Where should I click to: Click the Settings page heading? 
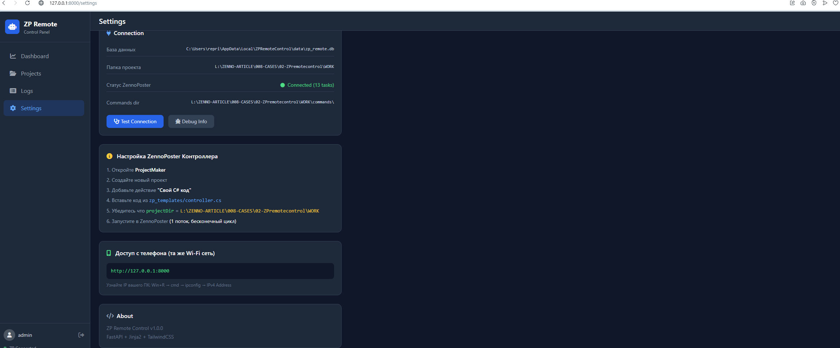coord(112,21)
